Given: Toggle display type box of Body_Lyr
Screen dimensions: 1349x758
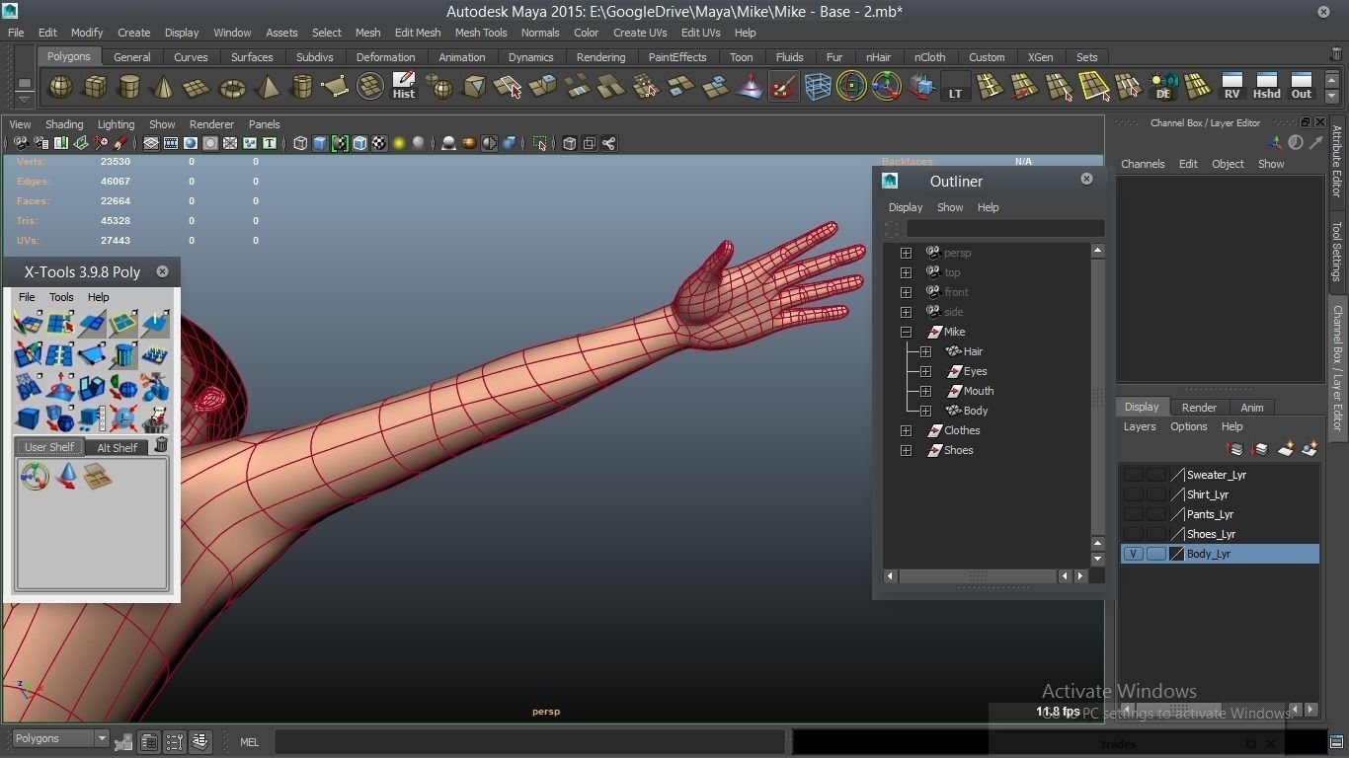Looking at the screenshot, I should click(1155, 554).
